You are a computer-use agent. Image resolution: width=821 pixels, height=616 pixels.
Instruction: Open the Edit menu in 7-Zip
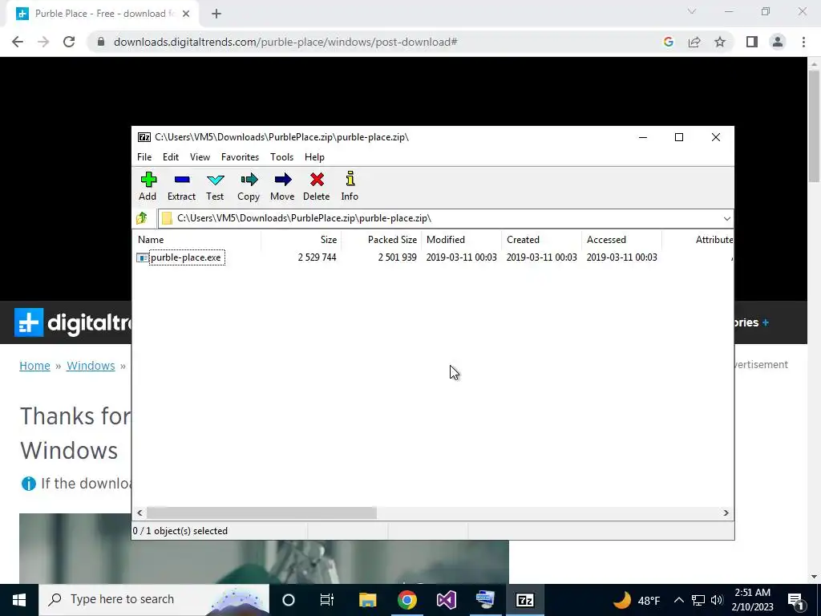[x=171, y=157]
